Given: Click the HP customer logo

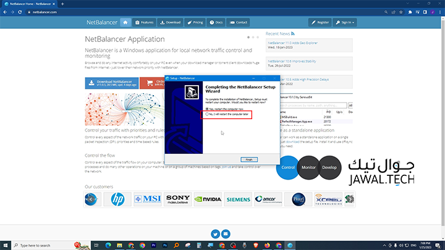Looking at the screenshot, I should 117,199.
